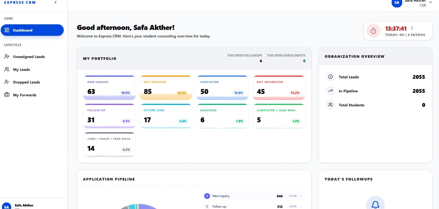
Task: Click the number 2 badge beside Follow-up
Action: tap(207, 207)
